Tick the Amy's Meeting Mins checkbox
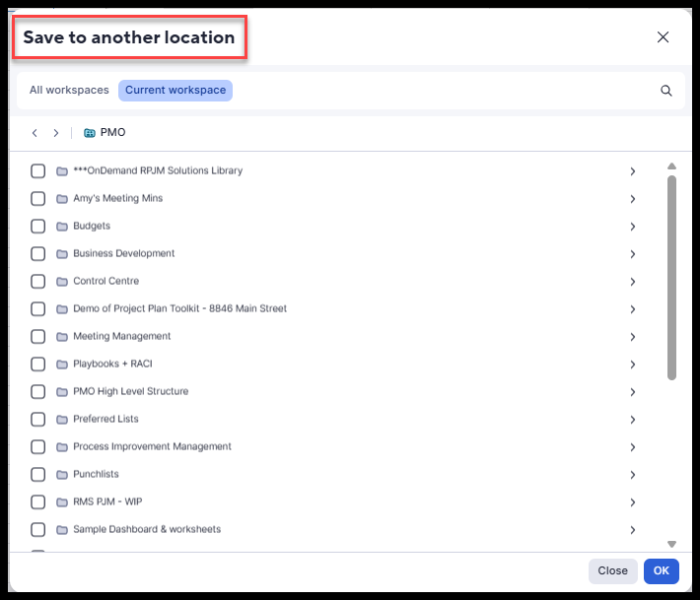 coord(37,198)
